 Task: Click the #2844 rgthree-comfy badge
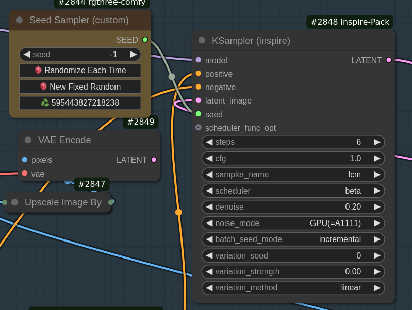click(x=102, y=3)
